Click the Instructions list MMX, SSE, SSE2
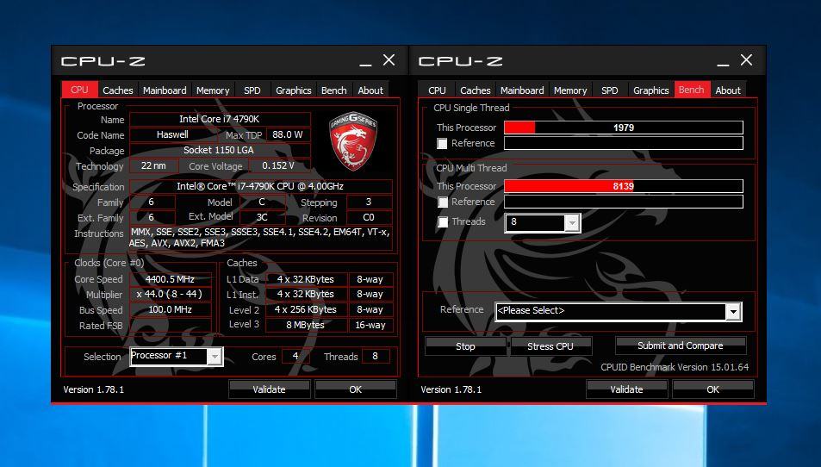 (x=260, y=238)
